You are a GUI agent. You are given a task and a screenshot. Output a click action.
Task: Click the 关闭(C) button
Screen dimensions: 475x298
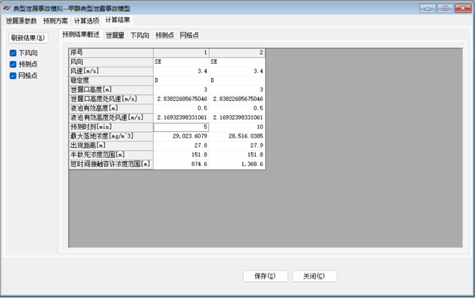(x=315, y=276)
